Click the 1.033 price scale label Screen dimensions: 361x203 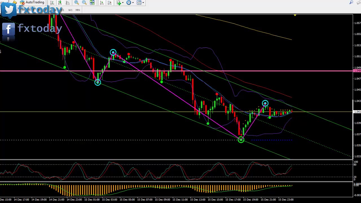click(x=357, y=156)
